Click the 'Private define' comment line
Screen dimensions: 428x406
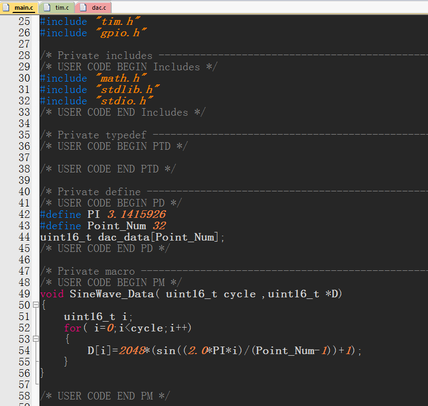coord(234,192)
